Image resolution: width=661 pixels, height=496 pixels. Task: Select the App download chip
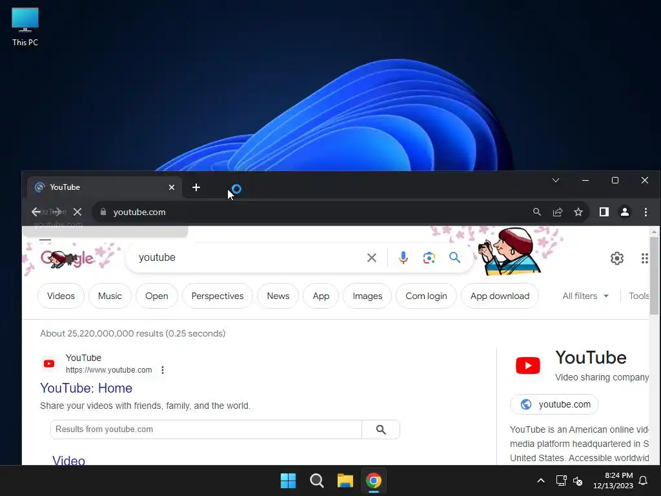[x=500, y=296]
